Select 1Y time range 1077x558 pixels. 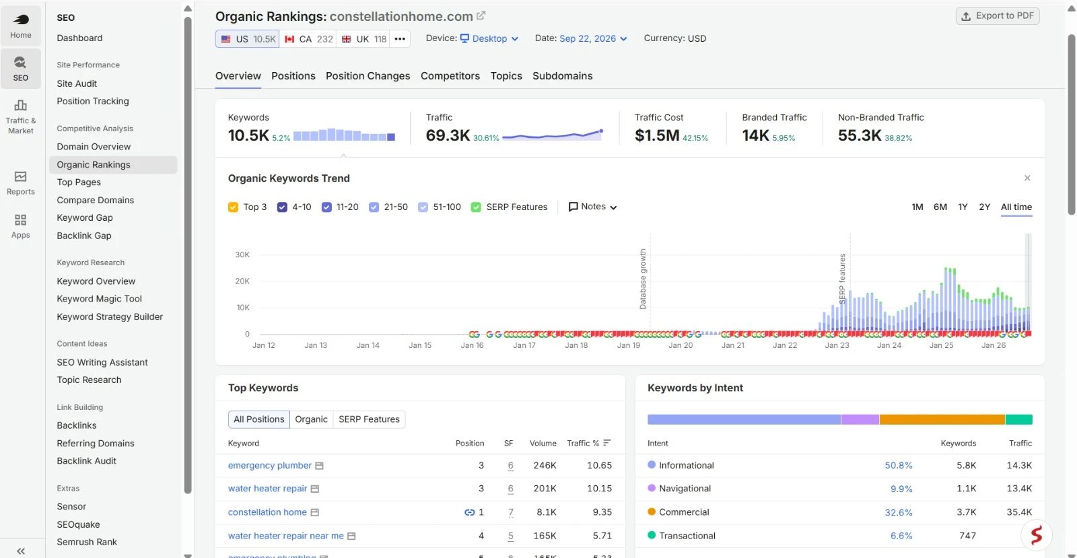pyautogui.click(x=963, y=207)
